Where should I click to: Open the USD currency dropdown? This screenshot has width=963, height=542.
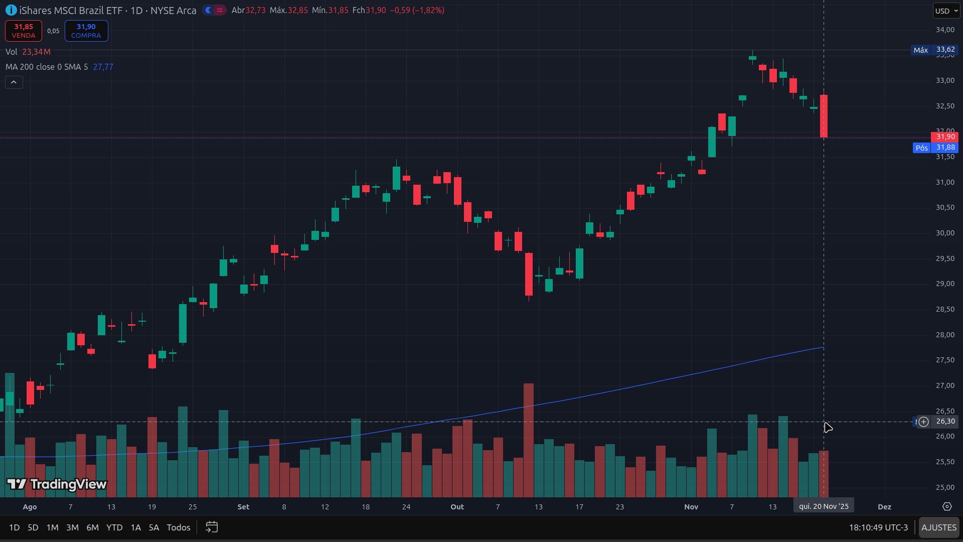pos(946,11)
